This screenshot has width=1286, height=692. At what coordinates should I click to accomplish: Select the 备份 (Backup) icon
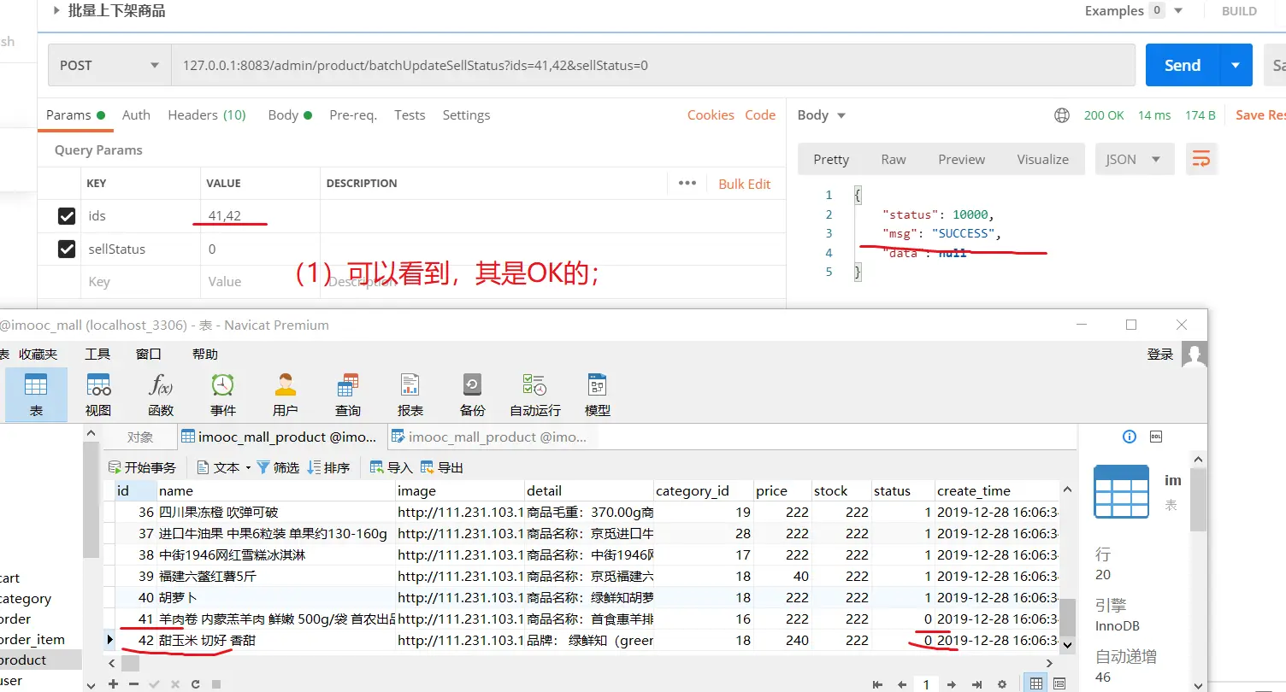(x=472, y=393)
